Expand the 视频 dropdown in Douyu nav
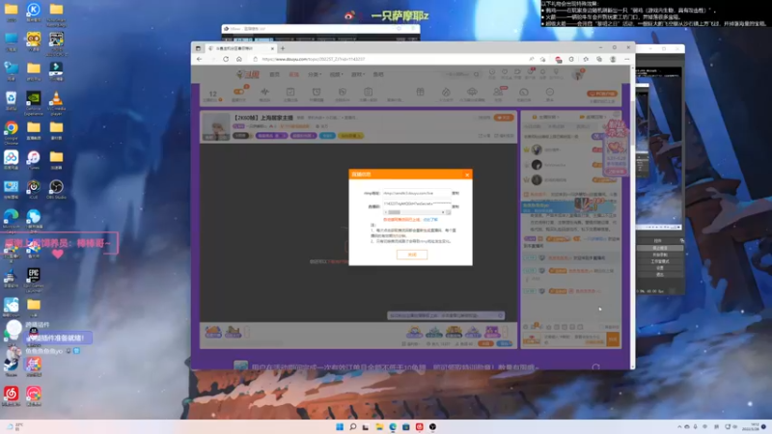The width and height of the screenshot is (772, 434). pyautogui.click(x=336, y=75)
